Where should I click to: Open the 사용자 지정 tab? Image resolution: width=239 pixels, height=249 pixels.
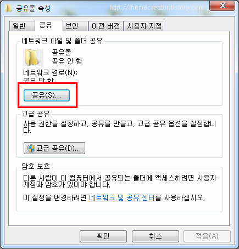(x=144, y=26)
